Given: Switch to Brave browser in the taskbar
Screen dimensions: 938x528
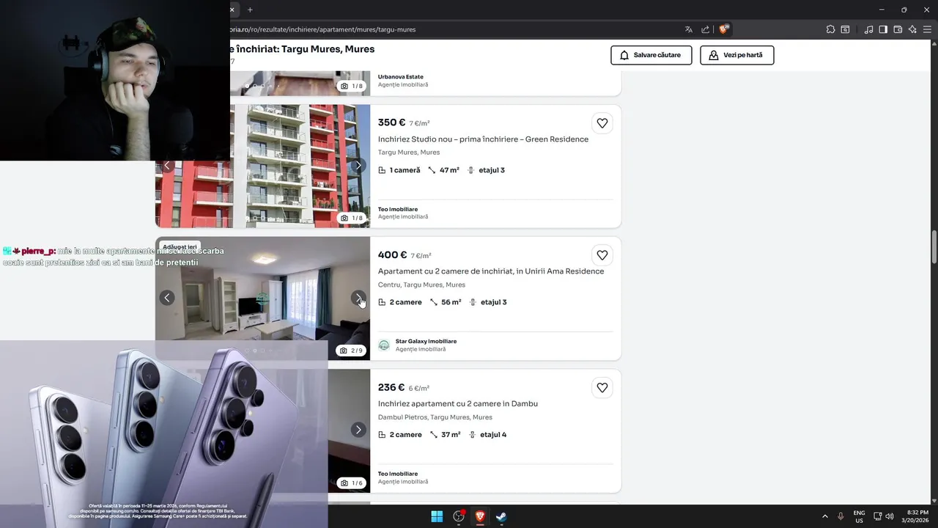Looking at the screenshot, I should (480, 516).
